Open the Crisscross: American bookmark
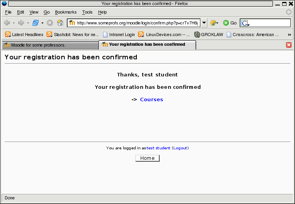The height and width of the screenshot is (204, 295). 253,35
